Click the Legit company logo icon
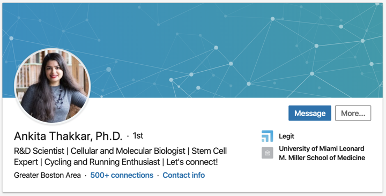 [267, 136]
